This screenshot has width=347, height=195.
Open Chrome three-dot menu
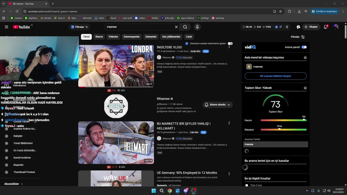coord(343,11)
